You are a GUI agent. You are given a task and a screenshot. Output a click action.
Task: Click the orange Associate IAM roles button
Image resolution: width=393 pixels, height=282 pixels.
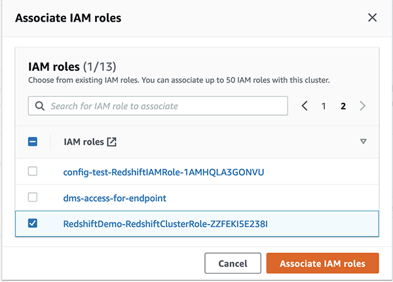pos(322,263)
